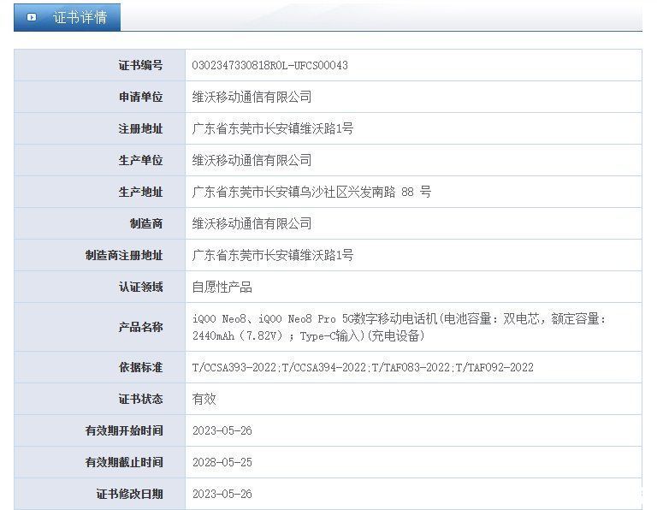Click the 有效期截止时间 label
The image size is (657, 510).
pos(124,462)
